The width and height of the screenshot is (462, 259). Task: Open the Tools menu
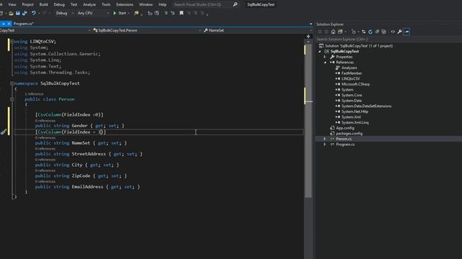(x=106, y=4)
